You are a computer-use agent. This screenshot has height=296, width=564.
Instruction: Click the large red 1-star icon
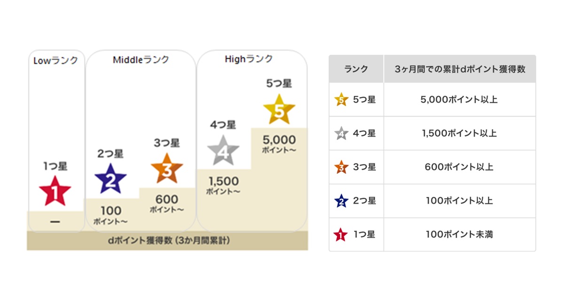[55, 191]
